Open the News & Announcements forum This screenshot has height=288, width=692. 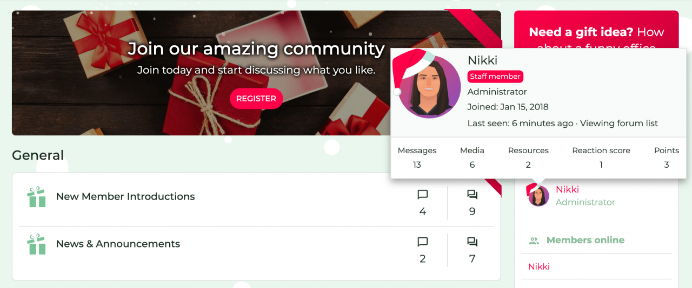tap(118, 244)
